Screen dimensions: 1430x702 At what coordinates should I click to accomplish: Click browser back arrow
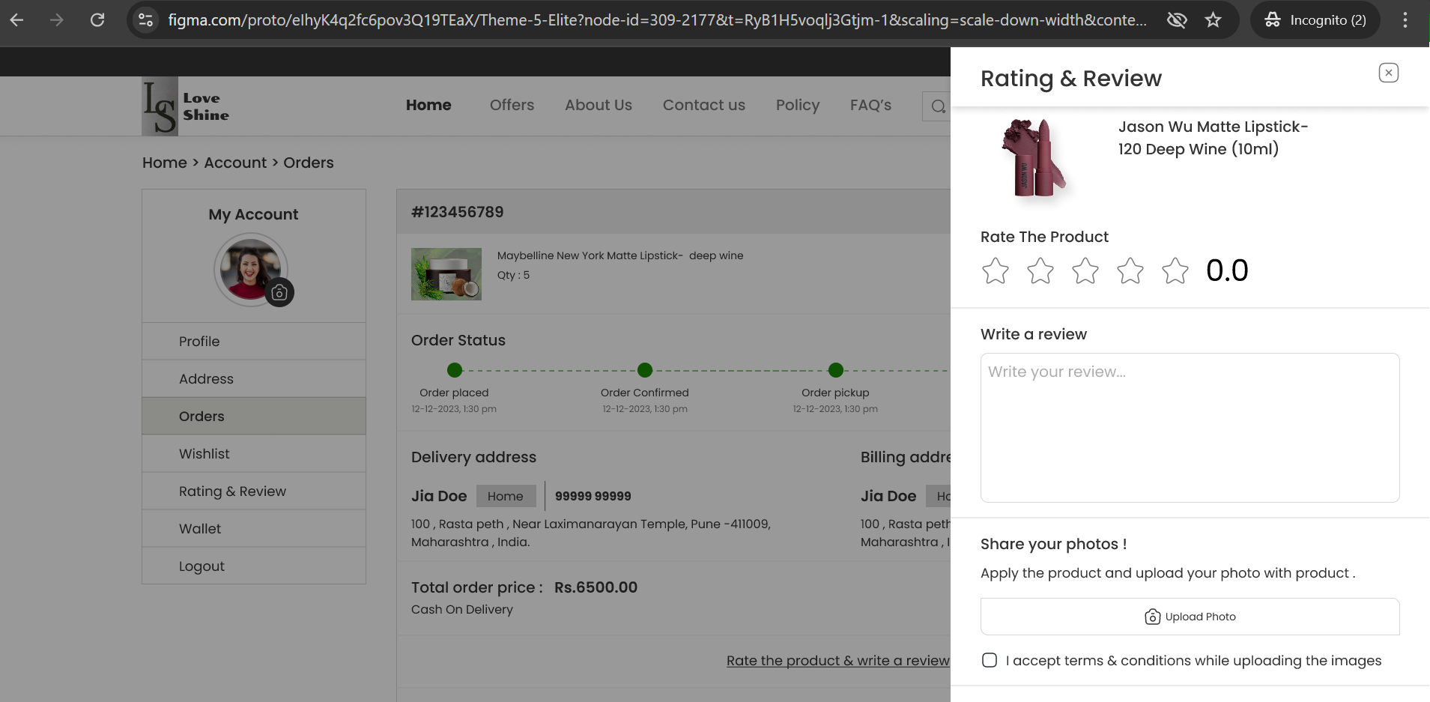16,20
